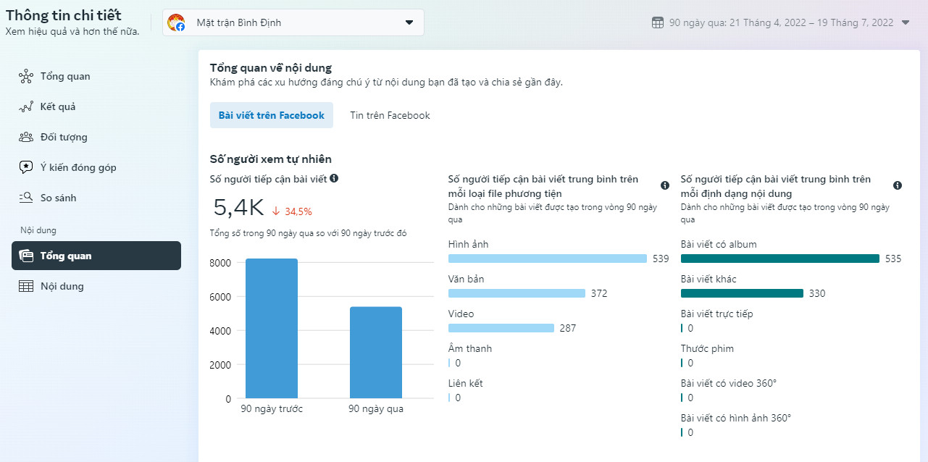The width and height of the screenshot is (928, 462).
Task: Click the Thước phim label
Action: click(x=707, y=348)
